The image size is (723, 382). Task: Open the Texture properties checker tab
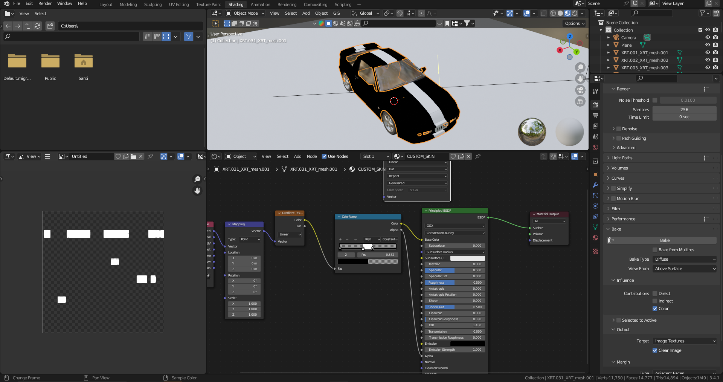pos(595,251)
